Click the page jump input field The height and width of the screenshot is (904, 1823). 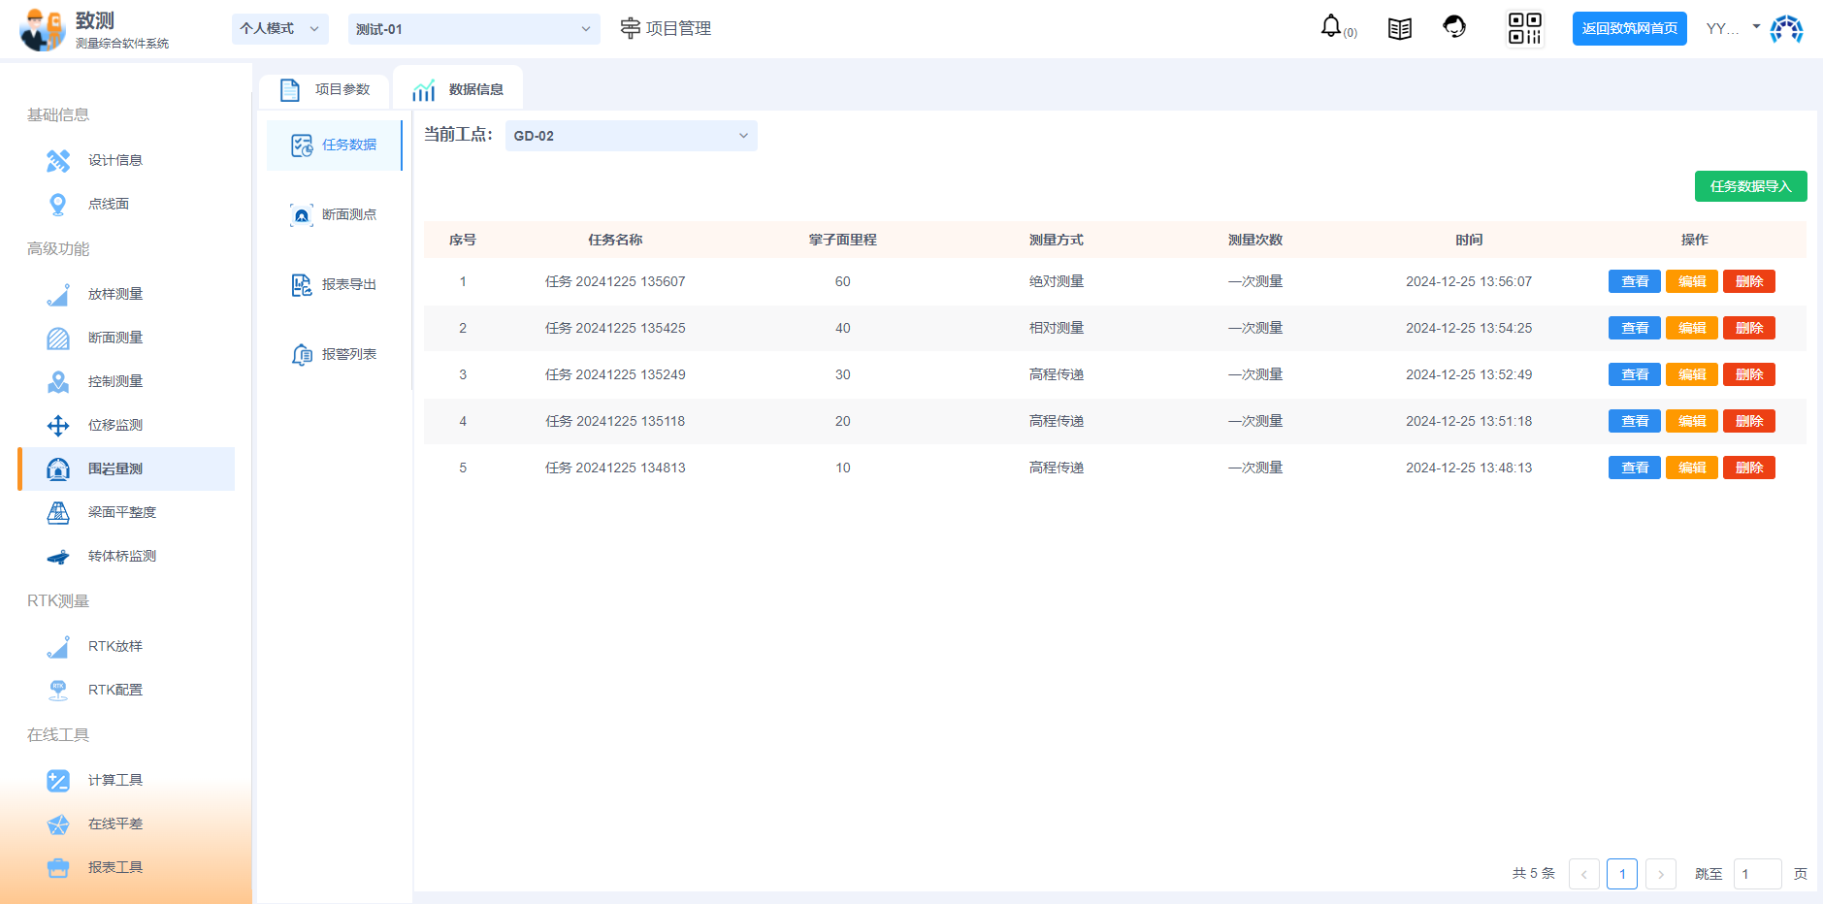click(x=1756, y=874)
